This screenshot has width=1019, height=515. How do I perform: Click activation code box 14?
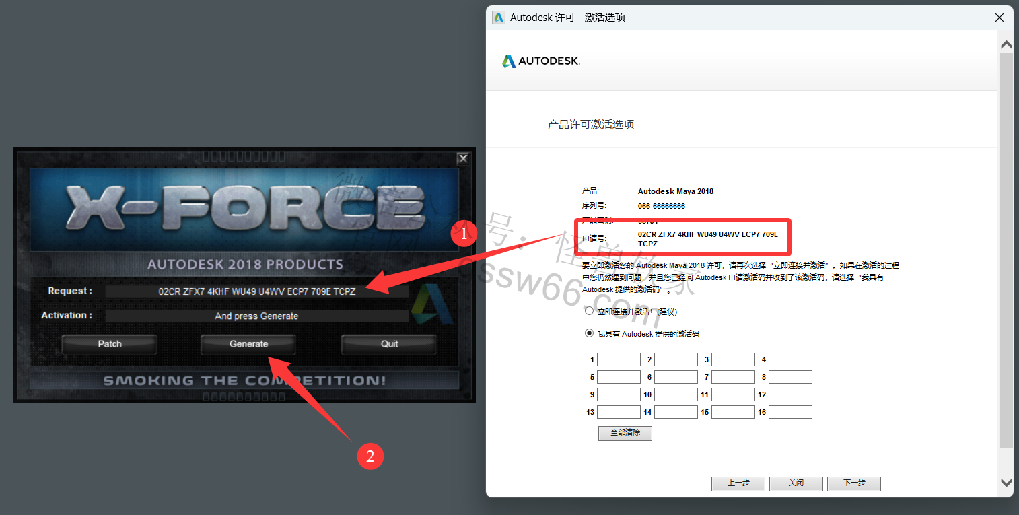coord(676,412)
